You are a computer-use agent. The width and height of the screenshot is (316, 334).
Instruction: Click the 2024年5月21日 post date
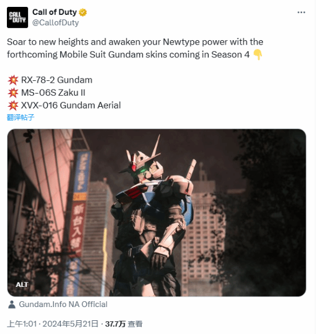[70, 324]
